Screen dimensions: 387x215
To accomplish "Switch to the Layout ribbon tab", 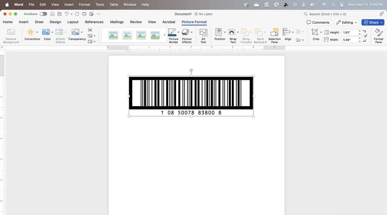I will [x=73, y=22].
